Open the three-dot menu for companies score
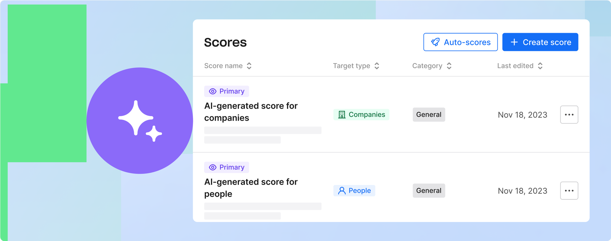611x241 pixels. point(569,114)
